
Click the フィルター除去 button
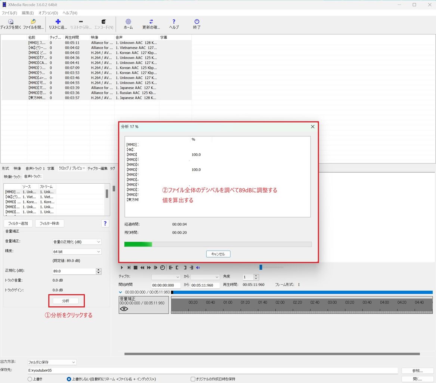tap(49, 223)
